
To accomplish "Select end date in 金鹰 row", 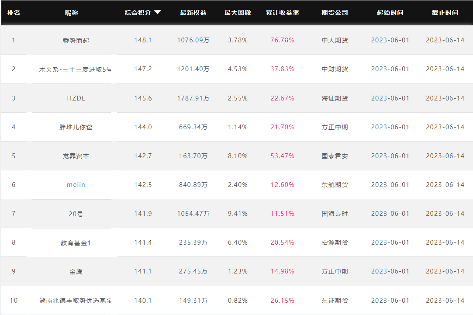I will tap(445, 271).
